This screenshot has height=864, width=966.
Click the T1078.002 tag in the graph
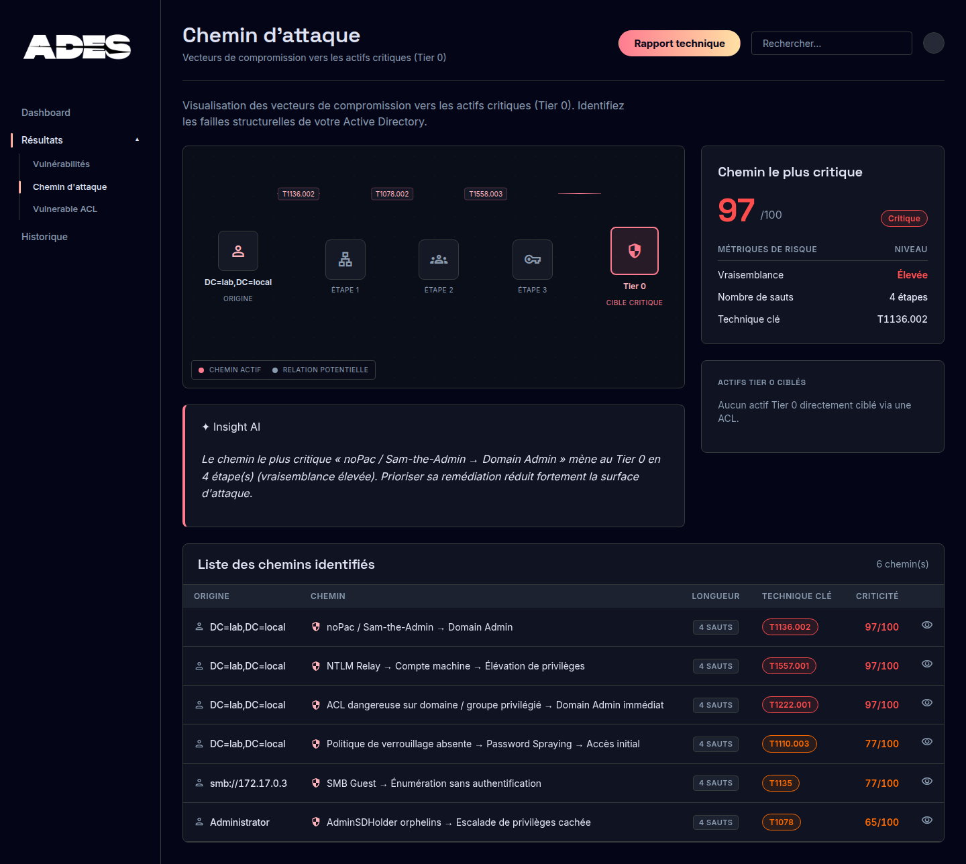(x=392, y=194)
